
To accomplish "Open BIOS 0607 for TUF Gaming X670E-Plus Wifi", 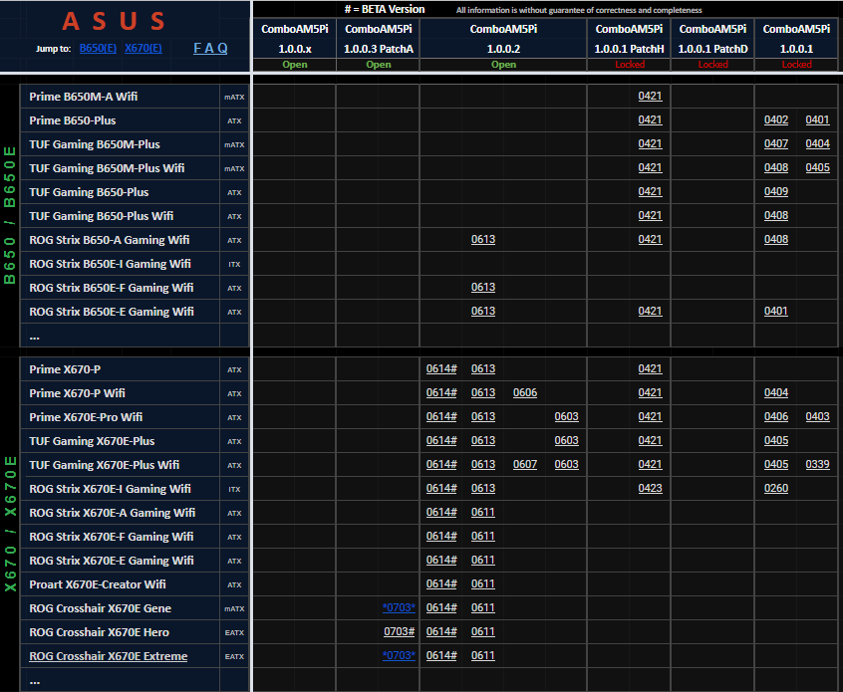I will pos(525,464).
